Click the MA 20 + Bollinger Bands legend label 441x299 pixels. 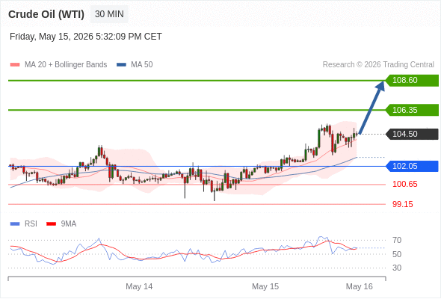(x=66, y=65)
